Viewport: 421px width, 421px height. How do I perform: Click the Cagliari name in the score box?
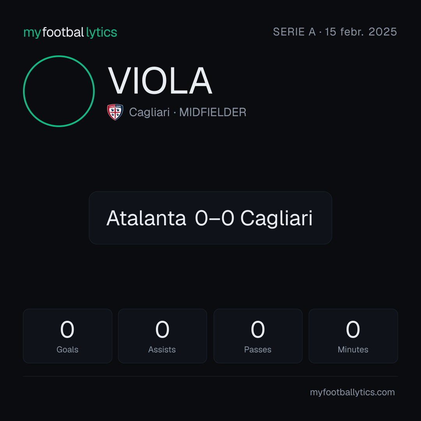(276, 219)
